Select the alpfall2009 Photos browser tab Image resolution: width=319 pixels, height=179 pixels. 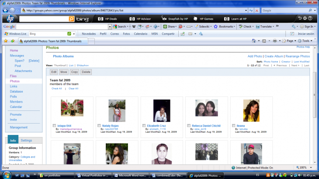53,41
